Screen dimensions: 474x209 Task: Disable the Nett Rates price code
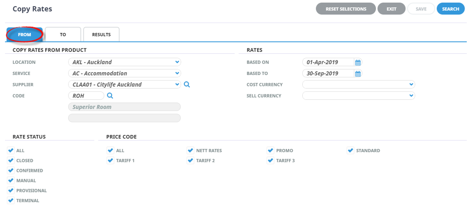click(190, 150)
